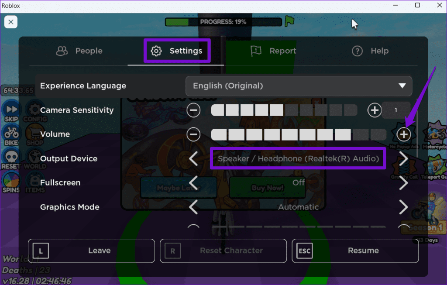Open the CONFIG gear icon

35,110
